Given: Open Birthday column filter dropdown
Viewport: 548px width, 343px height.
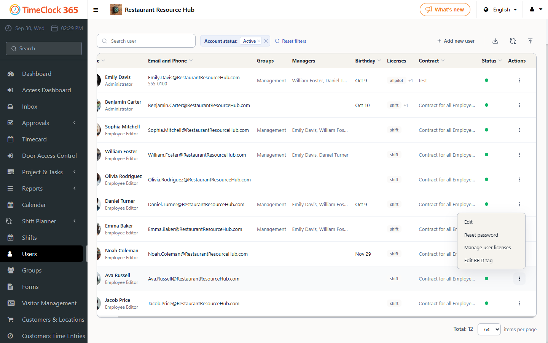Looking at the screenshot, I should [379, 61].
